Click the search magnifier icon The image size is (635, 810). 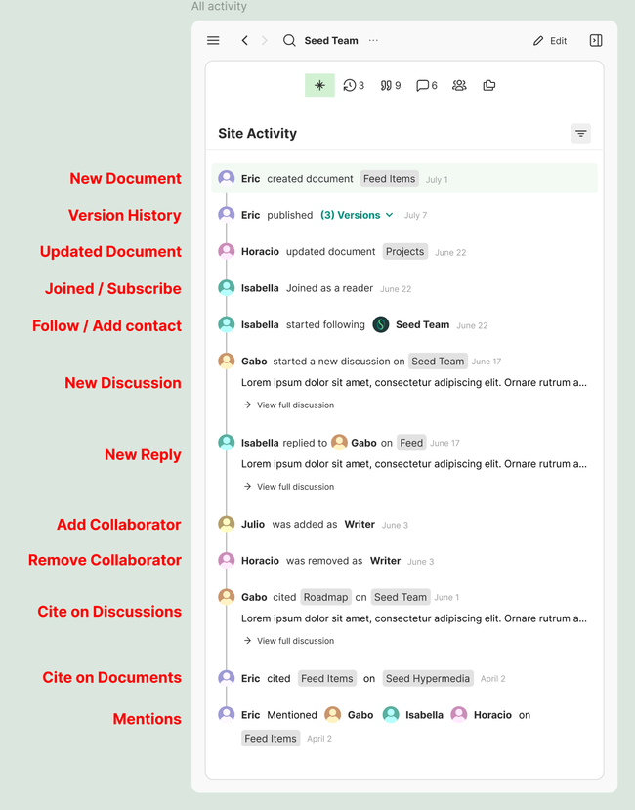click(289, 41)
